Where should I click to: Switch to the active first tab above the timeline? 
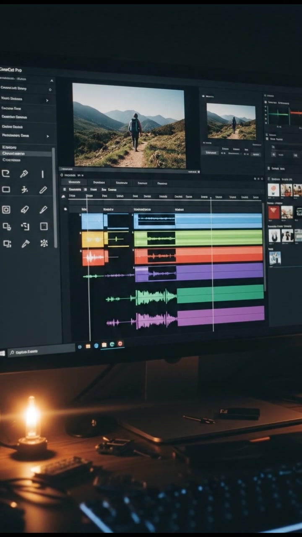click(x=74, y=182)
